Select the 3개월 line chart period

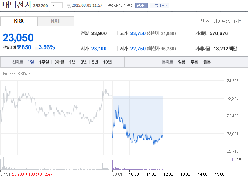coord(59,62)
